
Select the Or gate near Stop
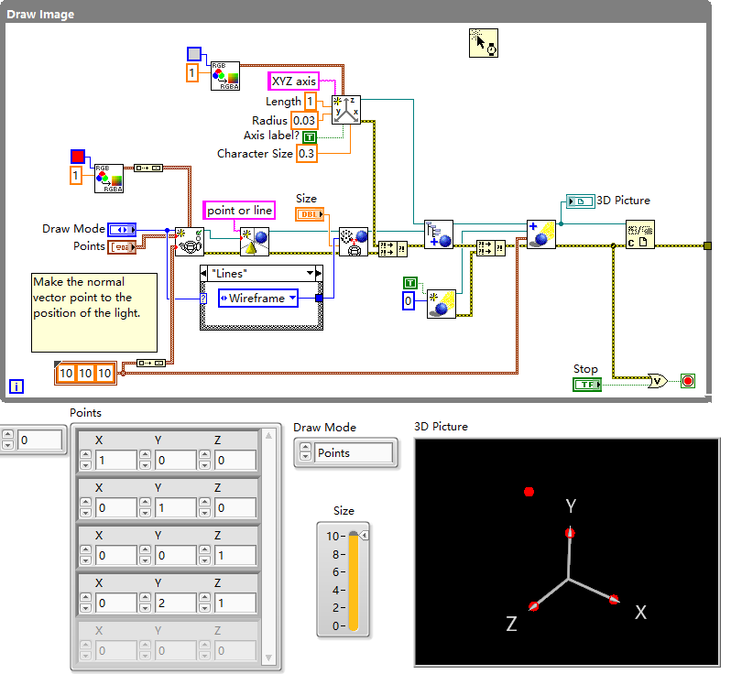[658, 381]
